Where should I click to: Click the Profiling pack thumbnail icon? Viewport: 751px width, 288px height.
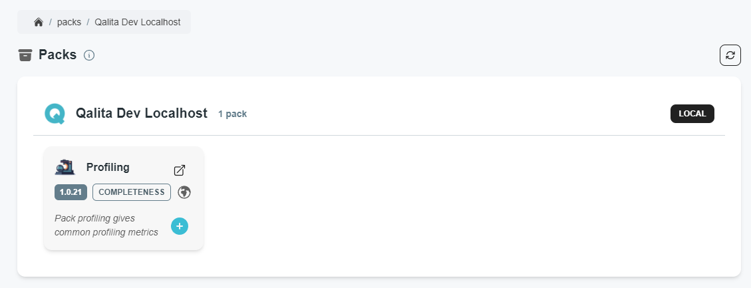pyautogui.click(x=65, y=168)
